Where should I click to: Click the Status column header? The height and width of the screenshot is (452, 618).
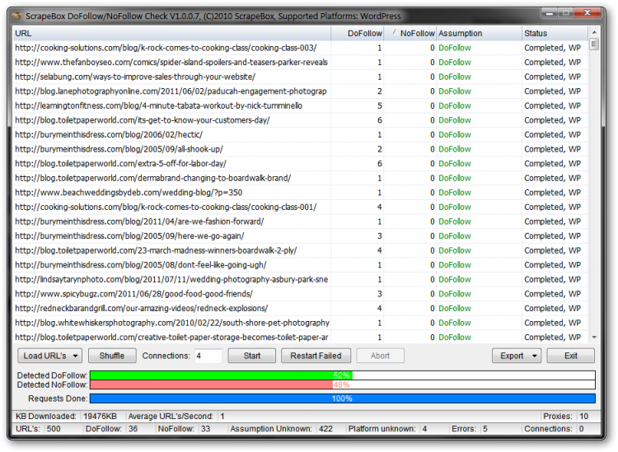[554, 33]
